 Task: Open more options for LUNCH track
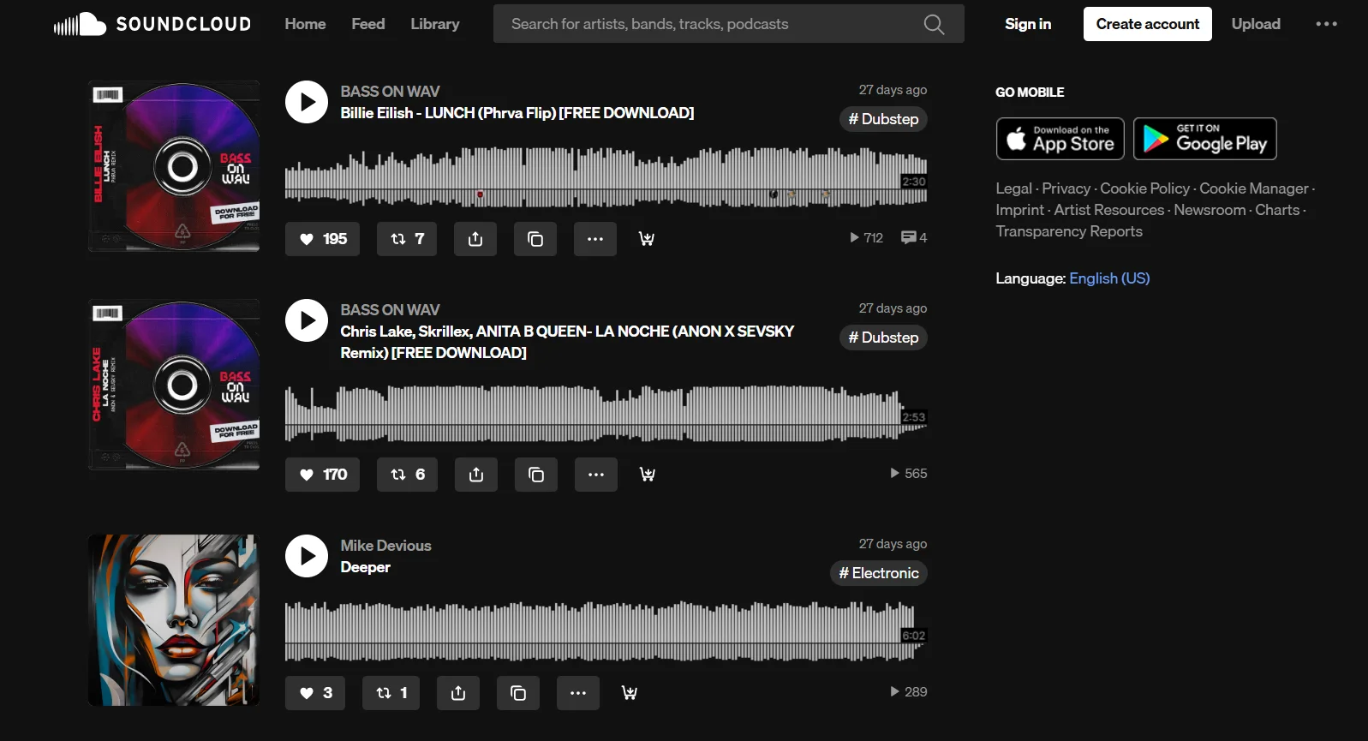click(x=595, y=239)
